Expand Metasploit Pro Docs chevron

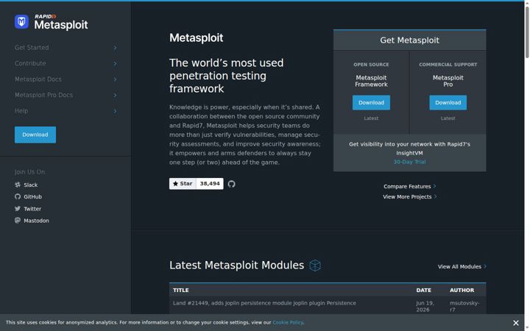(115, 95)
